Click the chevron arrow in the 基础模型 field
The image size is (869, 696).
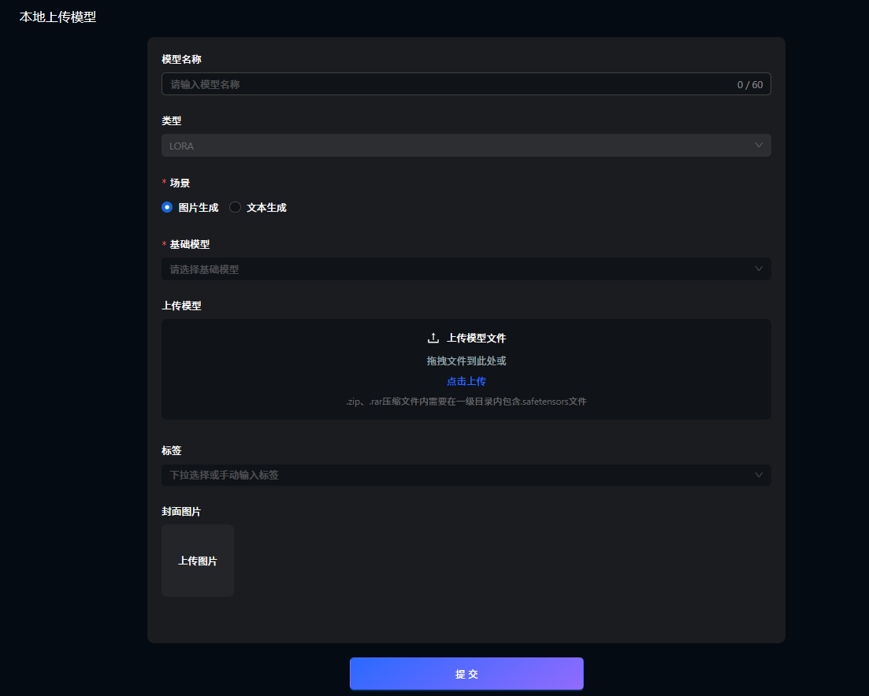pos(759,269)
